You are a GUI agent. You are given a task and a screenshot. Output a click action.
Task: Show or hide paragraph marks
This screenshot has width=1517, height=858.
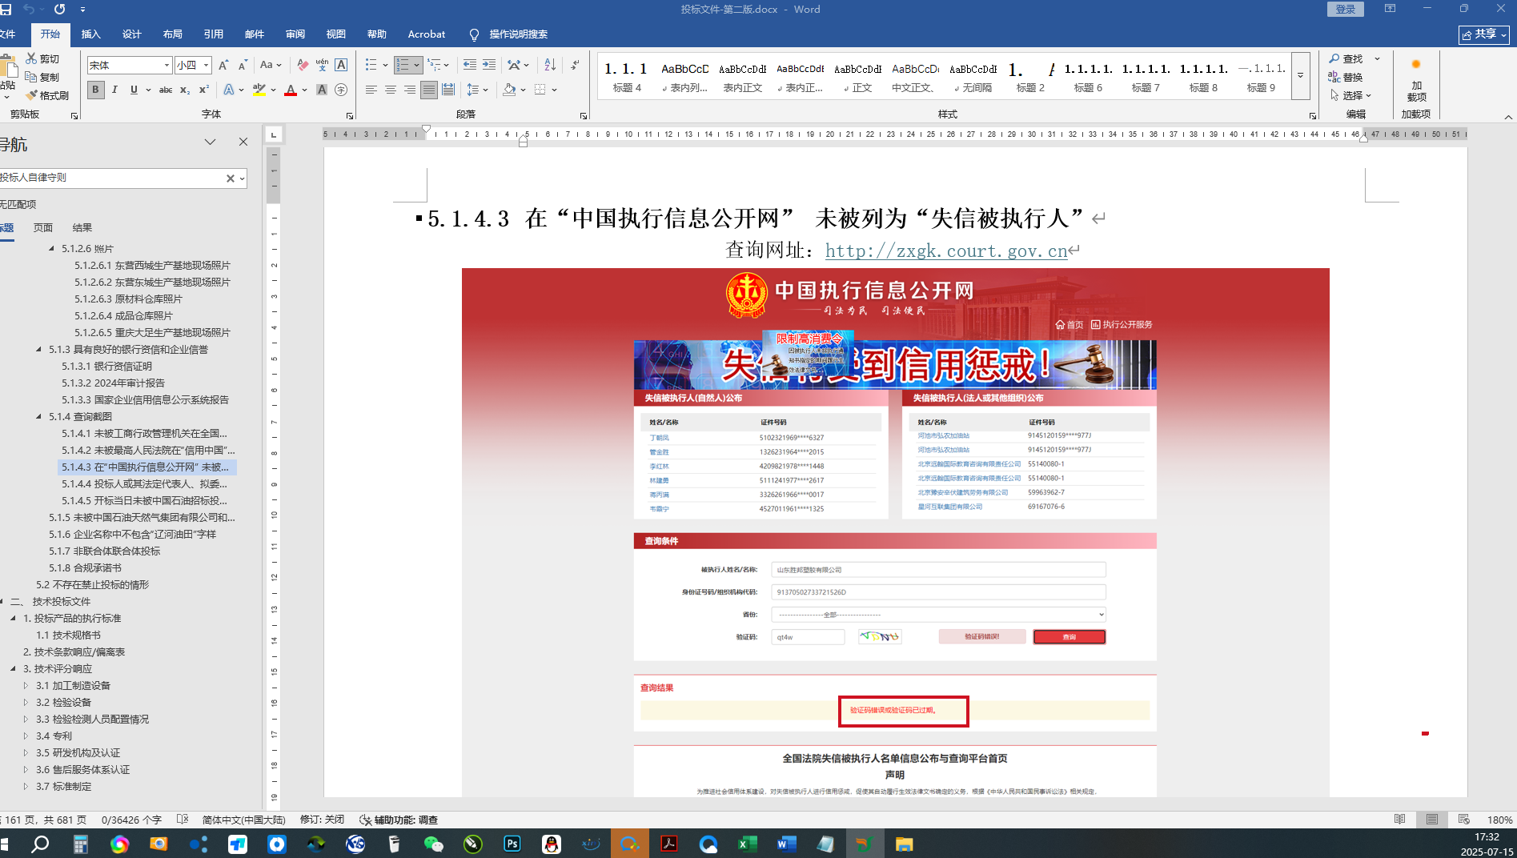point(575,65)
